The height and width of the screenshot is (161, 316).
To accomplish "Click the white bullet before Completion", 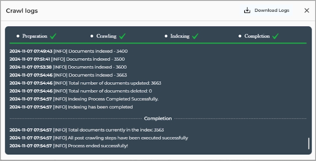I will [x=240, y=36].
